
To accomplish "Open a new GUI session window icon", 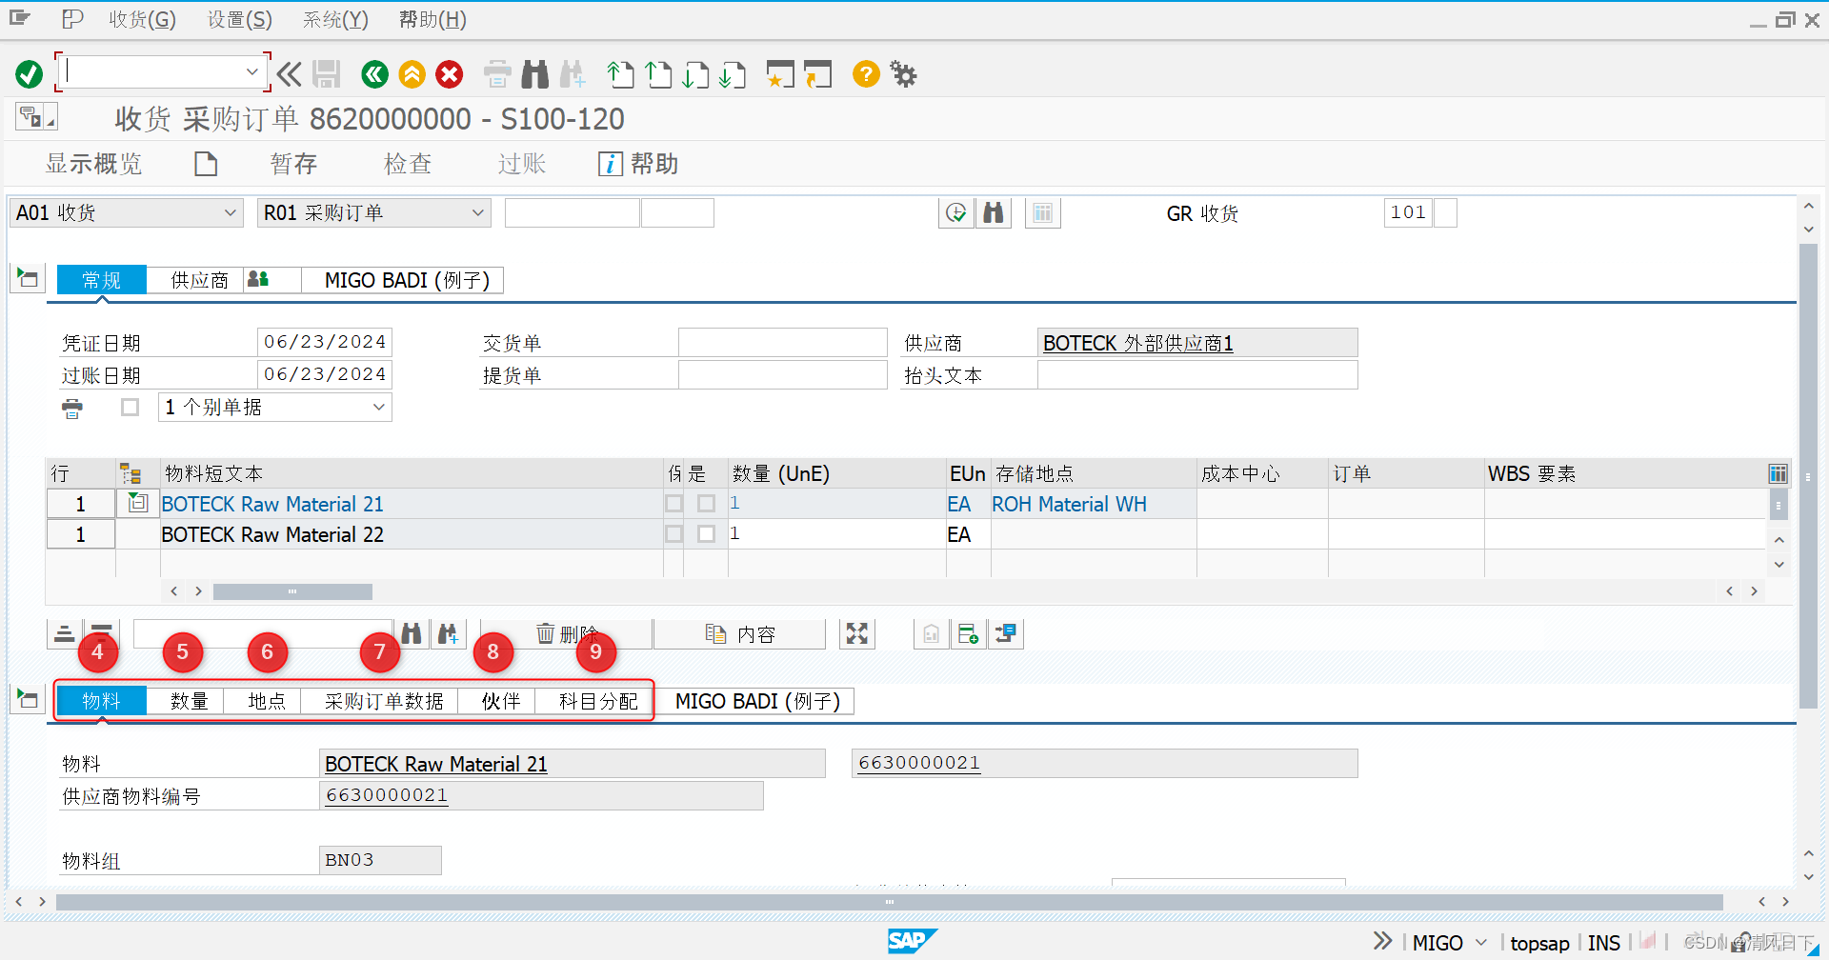I will [780, 74].
